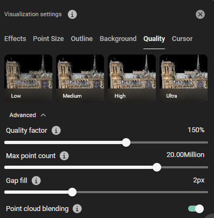The height and width of the screenshot is (218, 214).
Task: Choose the Medium quality preset
Action: pos(80,78)
